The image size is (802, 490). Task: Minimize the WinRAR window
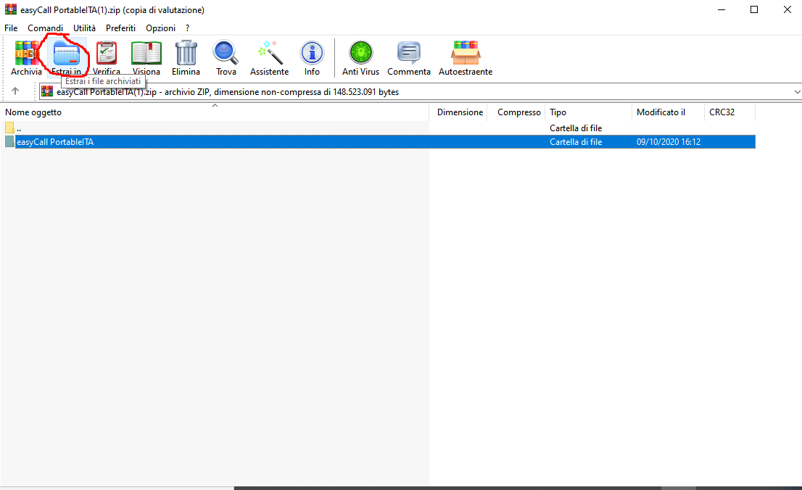pyautogui.click(x=722, y=9)
